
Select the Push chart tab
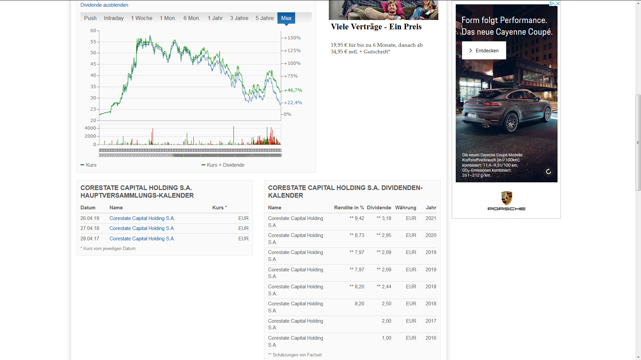click(90, 18)
